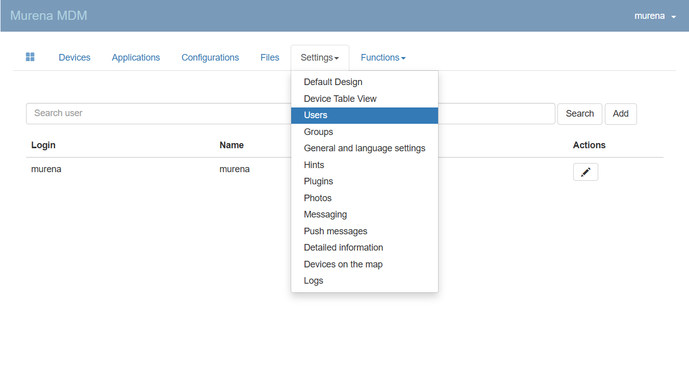Select the Plugins menu entry
The width and height of the screenshot is (689, 382).
(x=318, y=181)
